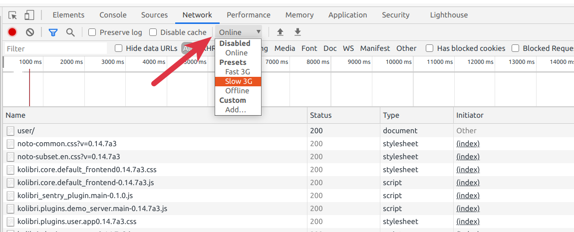Toggle the network filter funnel icon

(53, 32)
